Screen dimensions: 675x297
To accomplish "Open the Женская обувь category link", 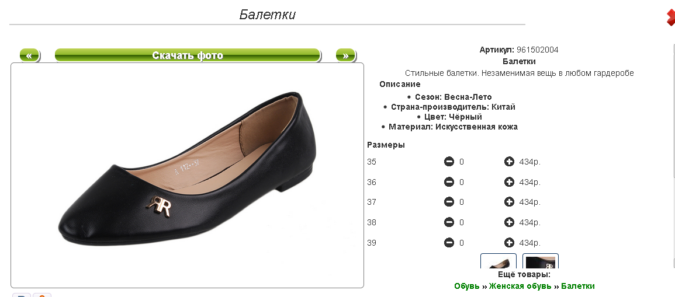I will coord(520,286).
